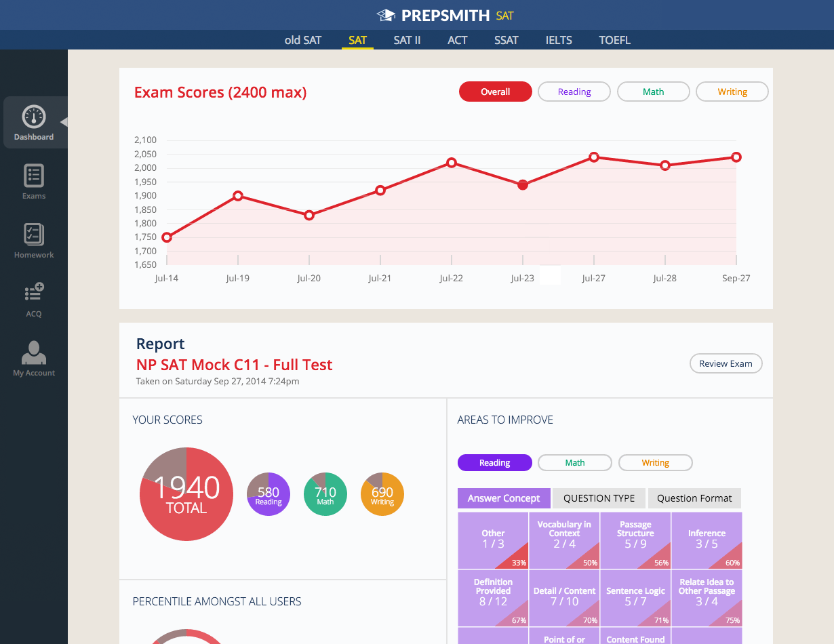Click the PERCENTILE AMONGST ALL USERS heading
Viewport: 834px width, 644px height.
pos(217,601)
